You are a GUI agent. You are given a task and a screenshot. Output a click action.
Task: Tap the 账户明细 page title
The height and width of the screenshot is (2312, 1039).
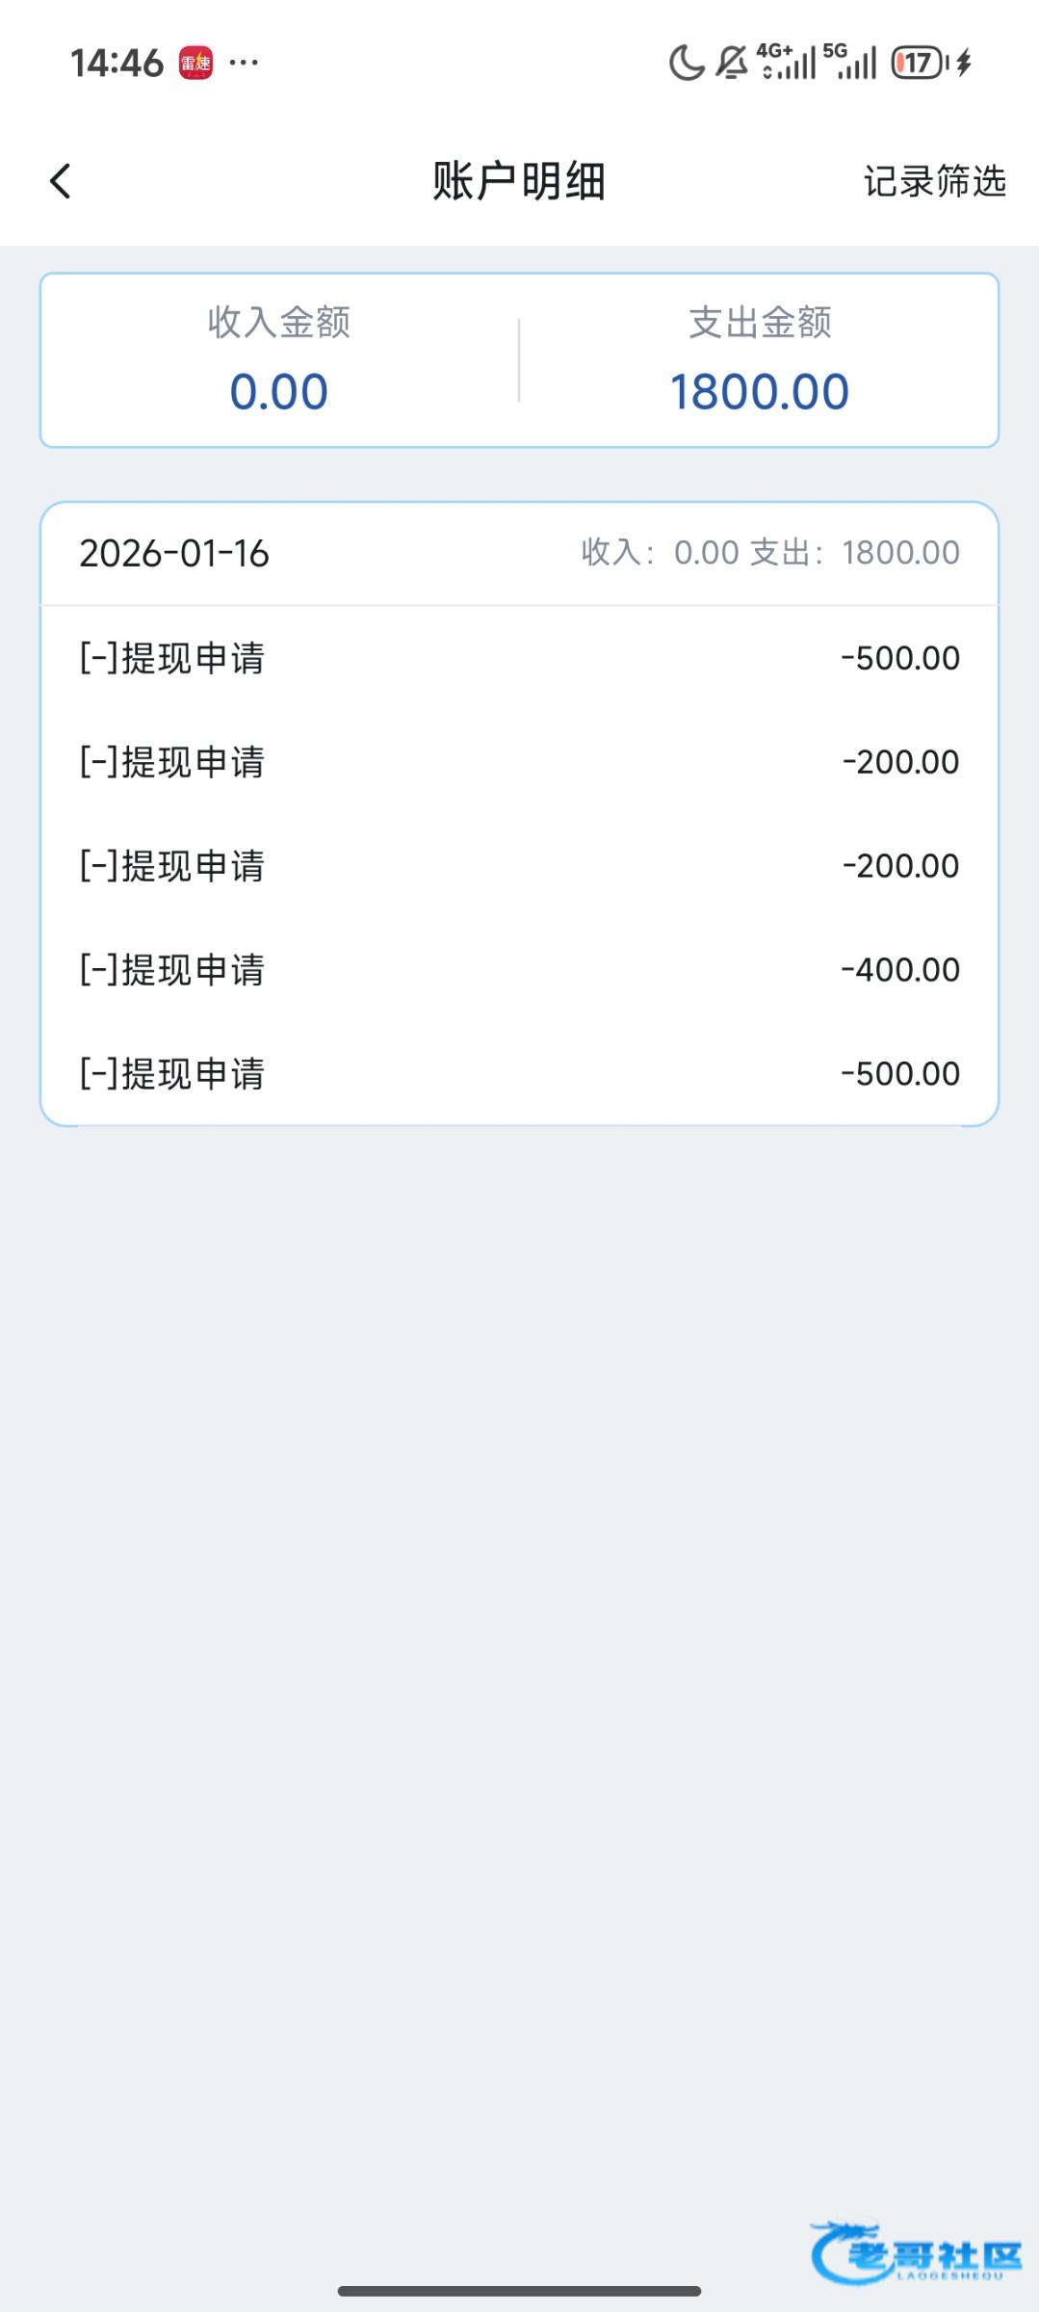pos(519,181)
